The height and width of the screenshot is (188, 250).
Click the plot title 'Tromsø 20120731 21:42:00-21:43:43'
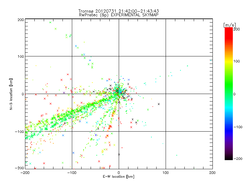click(118, 11)
